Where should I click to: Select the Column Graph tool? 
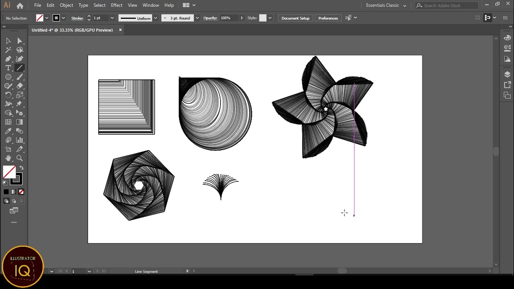coord(20,140)
